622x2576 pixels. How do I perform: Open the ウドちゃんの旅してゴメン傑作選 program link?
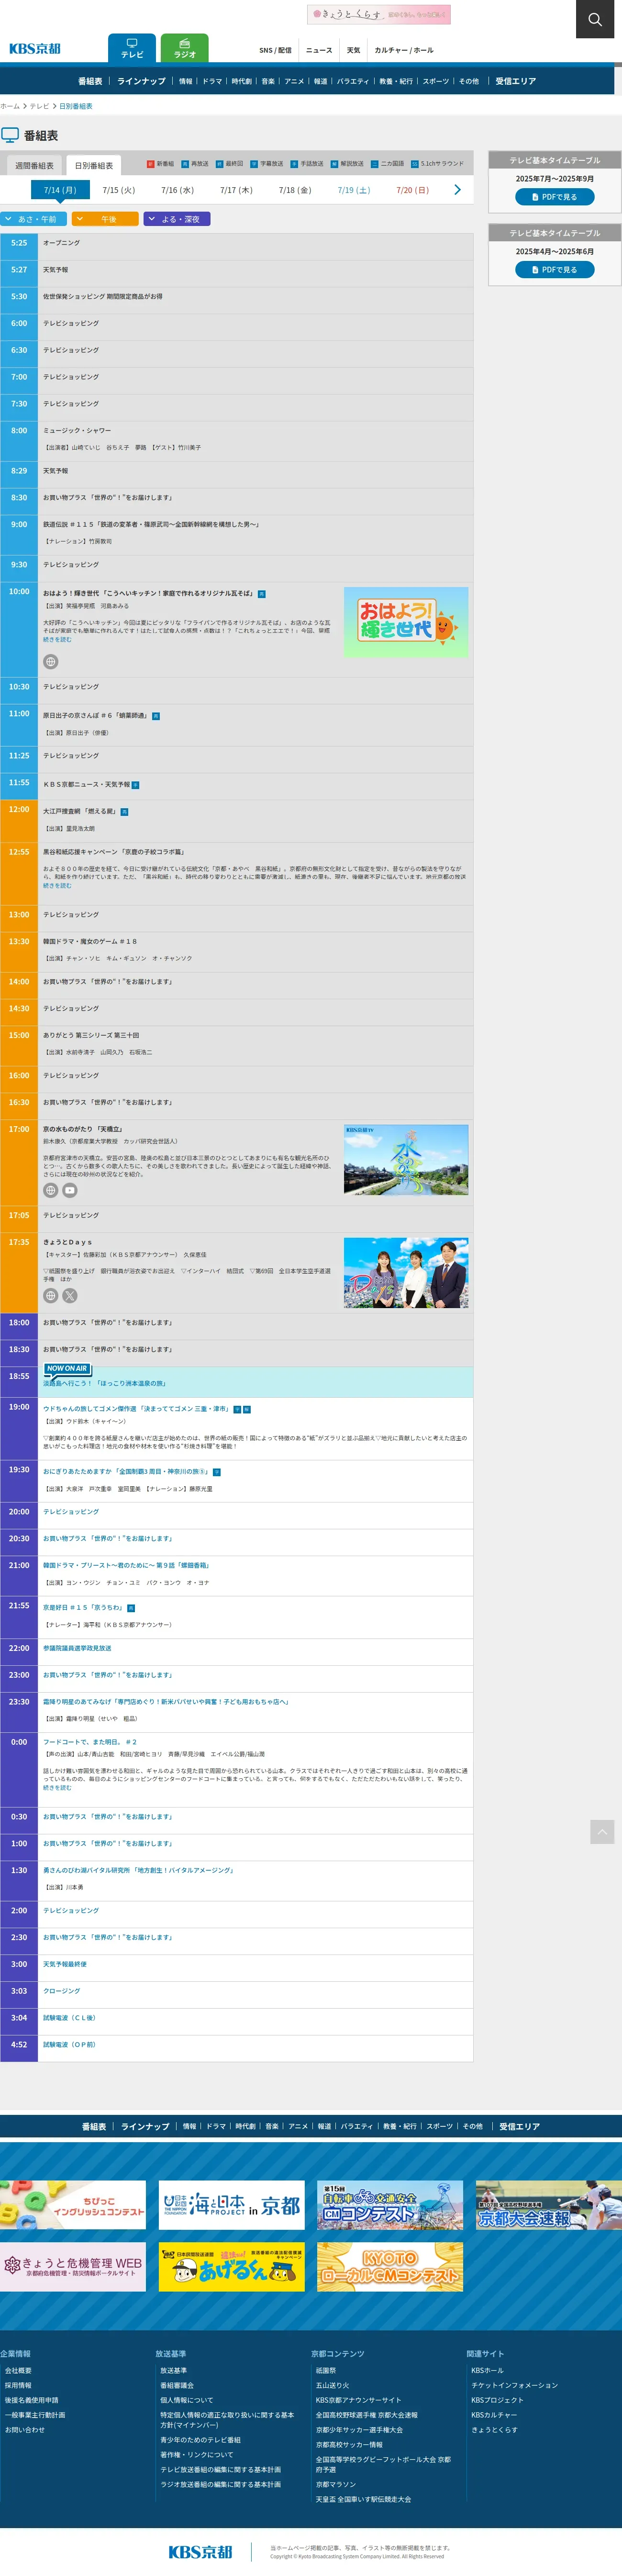point(136,1409)
